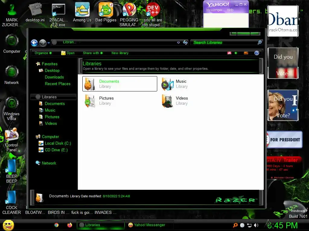Click the 6:45 PM taskbar clock
Image resolution: width=309 pixels, height=231 pixels.
click(x=282, y=226)
